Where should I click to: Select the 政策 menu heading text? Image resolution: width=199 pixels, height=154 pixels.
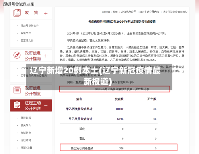pyautogui.click(x=31, y=13)
